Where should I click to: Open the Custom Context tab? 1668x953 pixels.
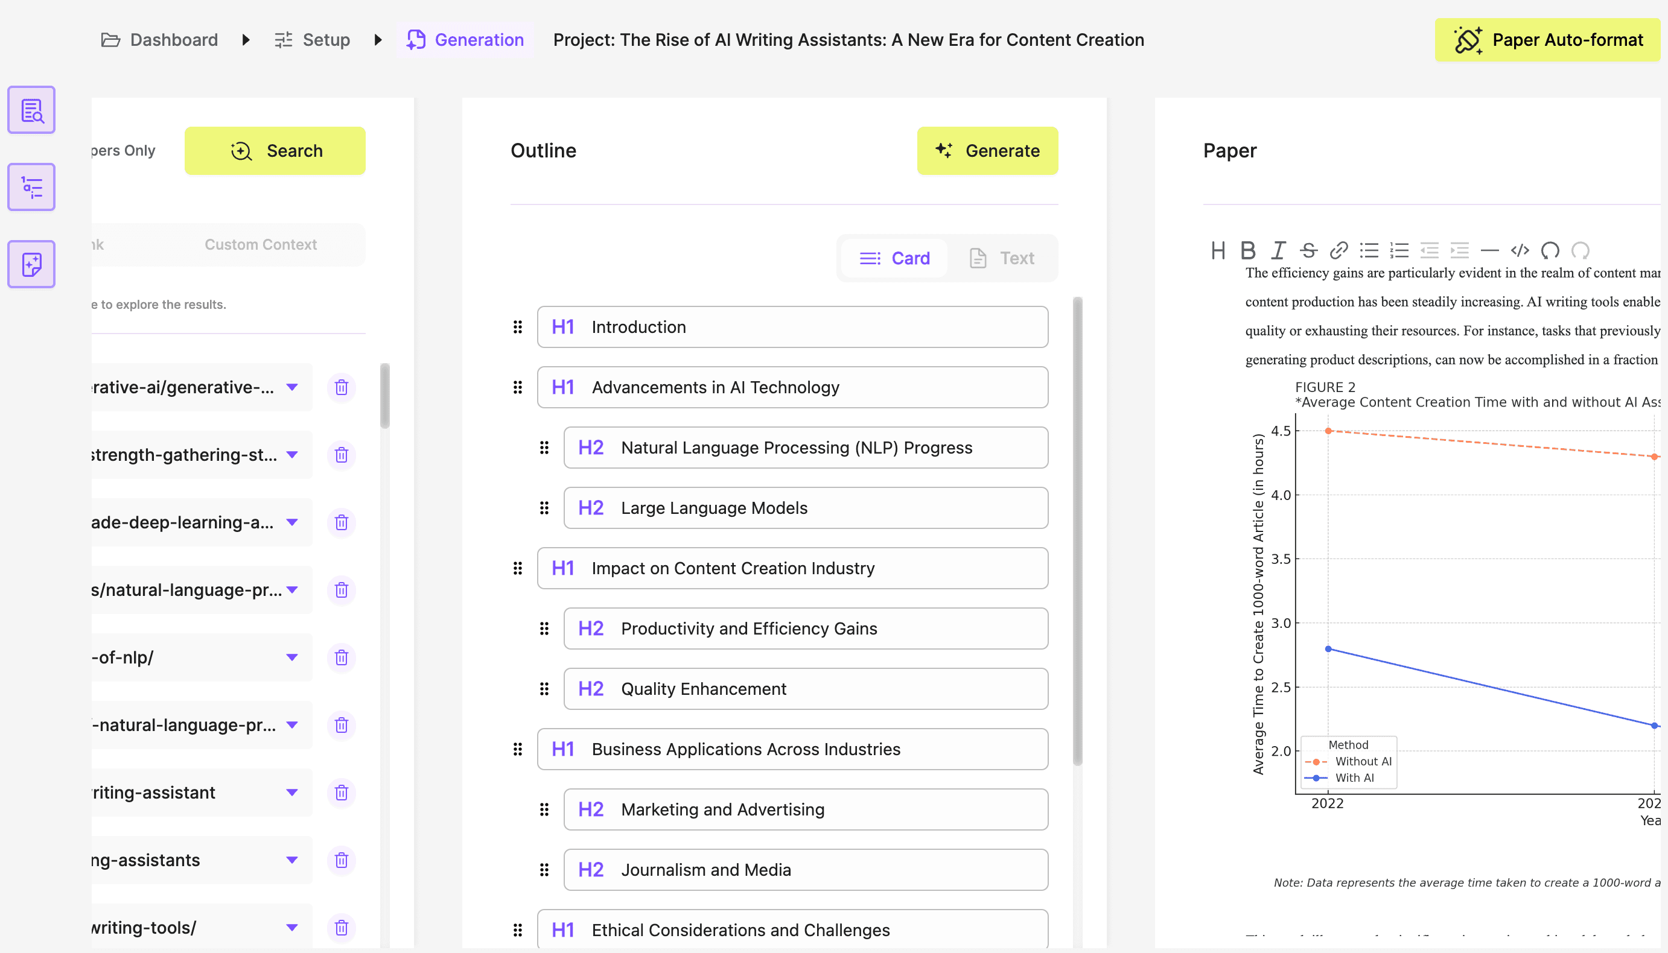click(x=261, y=244)
